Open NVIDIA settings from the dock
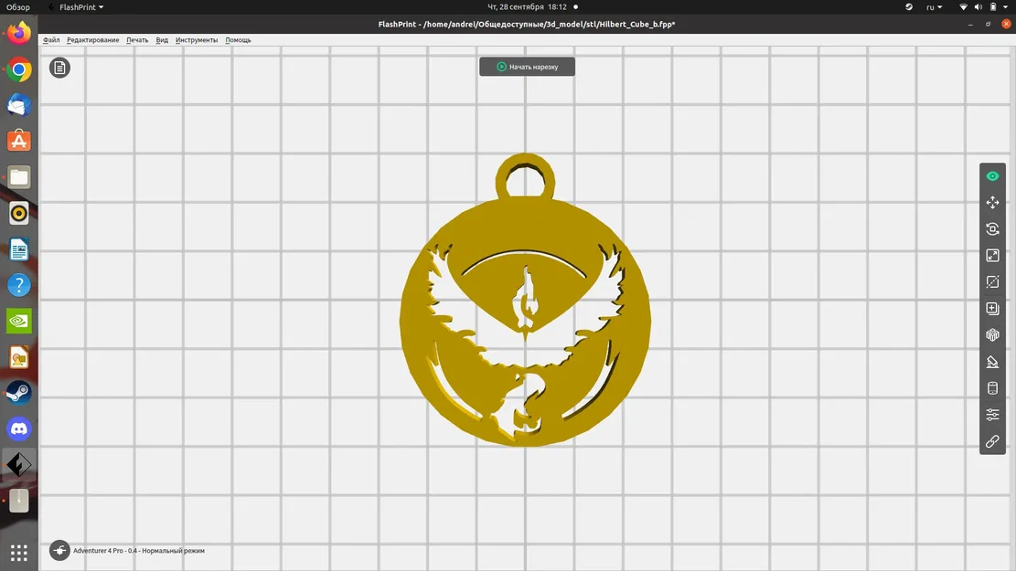Viewport: 1016px width, 571px height. (19, 321)
